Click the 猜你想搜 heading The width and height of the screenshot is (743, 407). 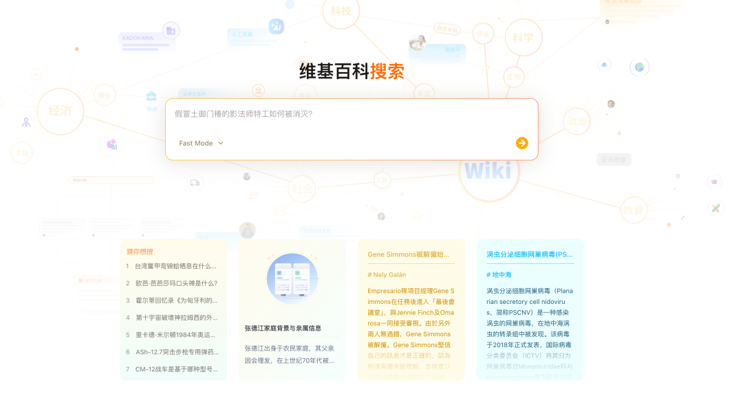tap(140, 252)
